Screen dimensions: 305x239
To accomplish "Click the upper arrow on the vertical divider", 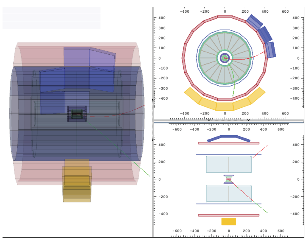I will click(153, 100).
